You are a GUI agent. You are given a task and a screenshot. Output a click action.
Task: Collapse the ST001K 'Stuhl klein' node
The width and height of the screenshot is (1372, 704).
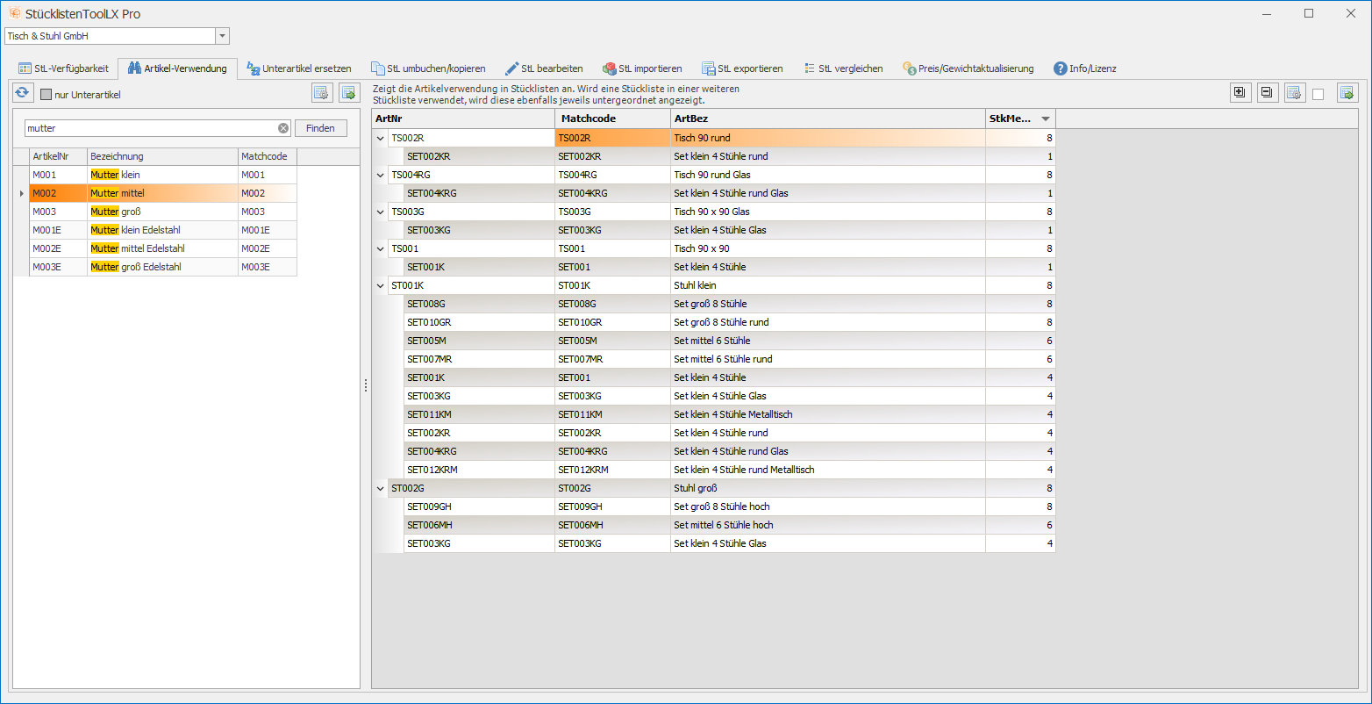click(381, 285)
